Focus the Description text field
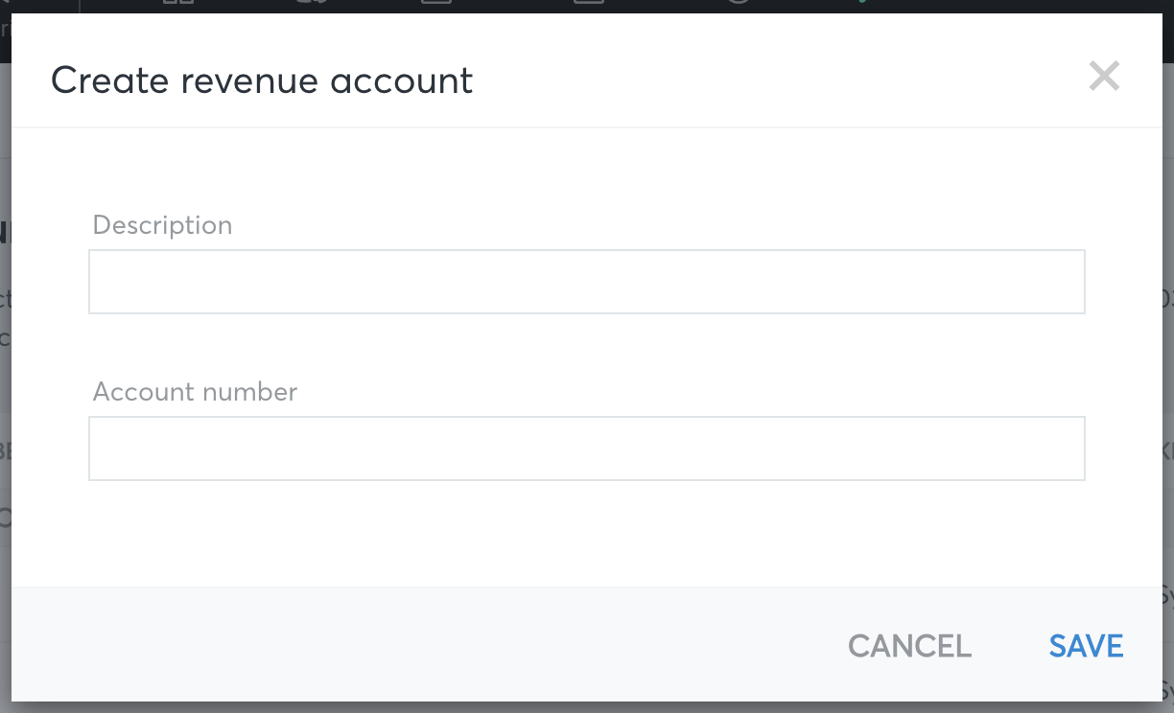The height and width of the screenshot is (713, 1174). click(x=587, y=282)
